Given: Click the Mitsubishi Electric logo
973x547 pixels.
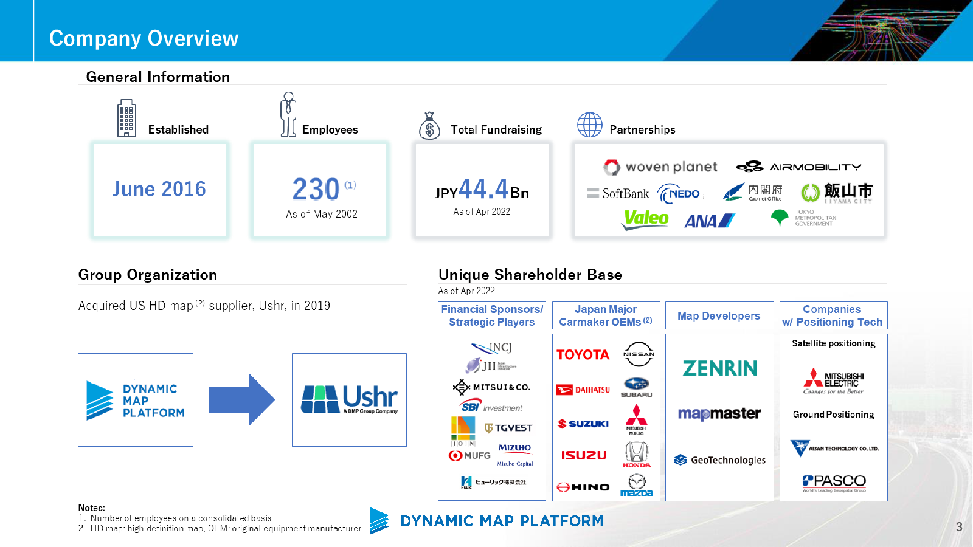Looking at the screenshot, I should 834,381.
